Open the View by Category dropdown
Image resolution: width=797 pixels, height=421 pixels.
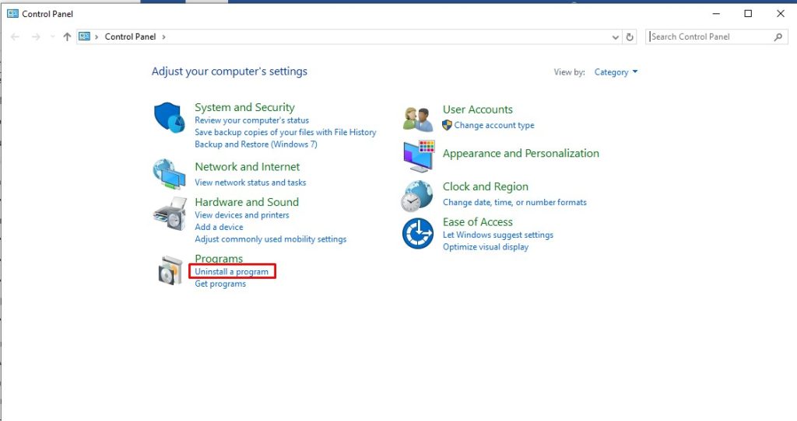[616, 72]
